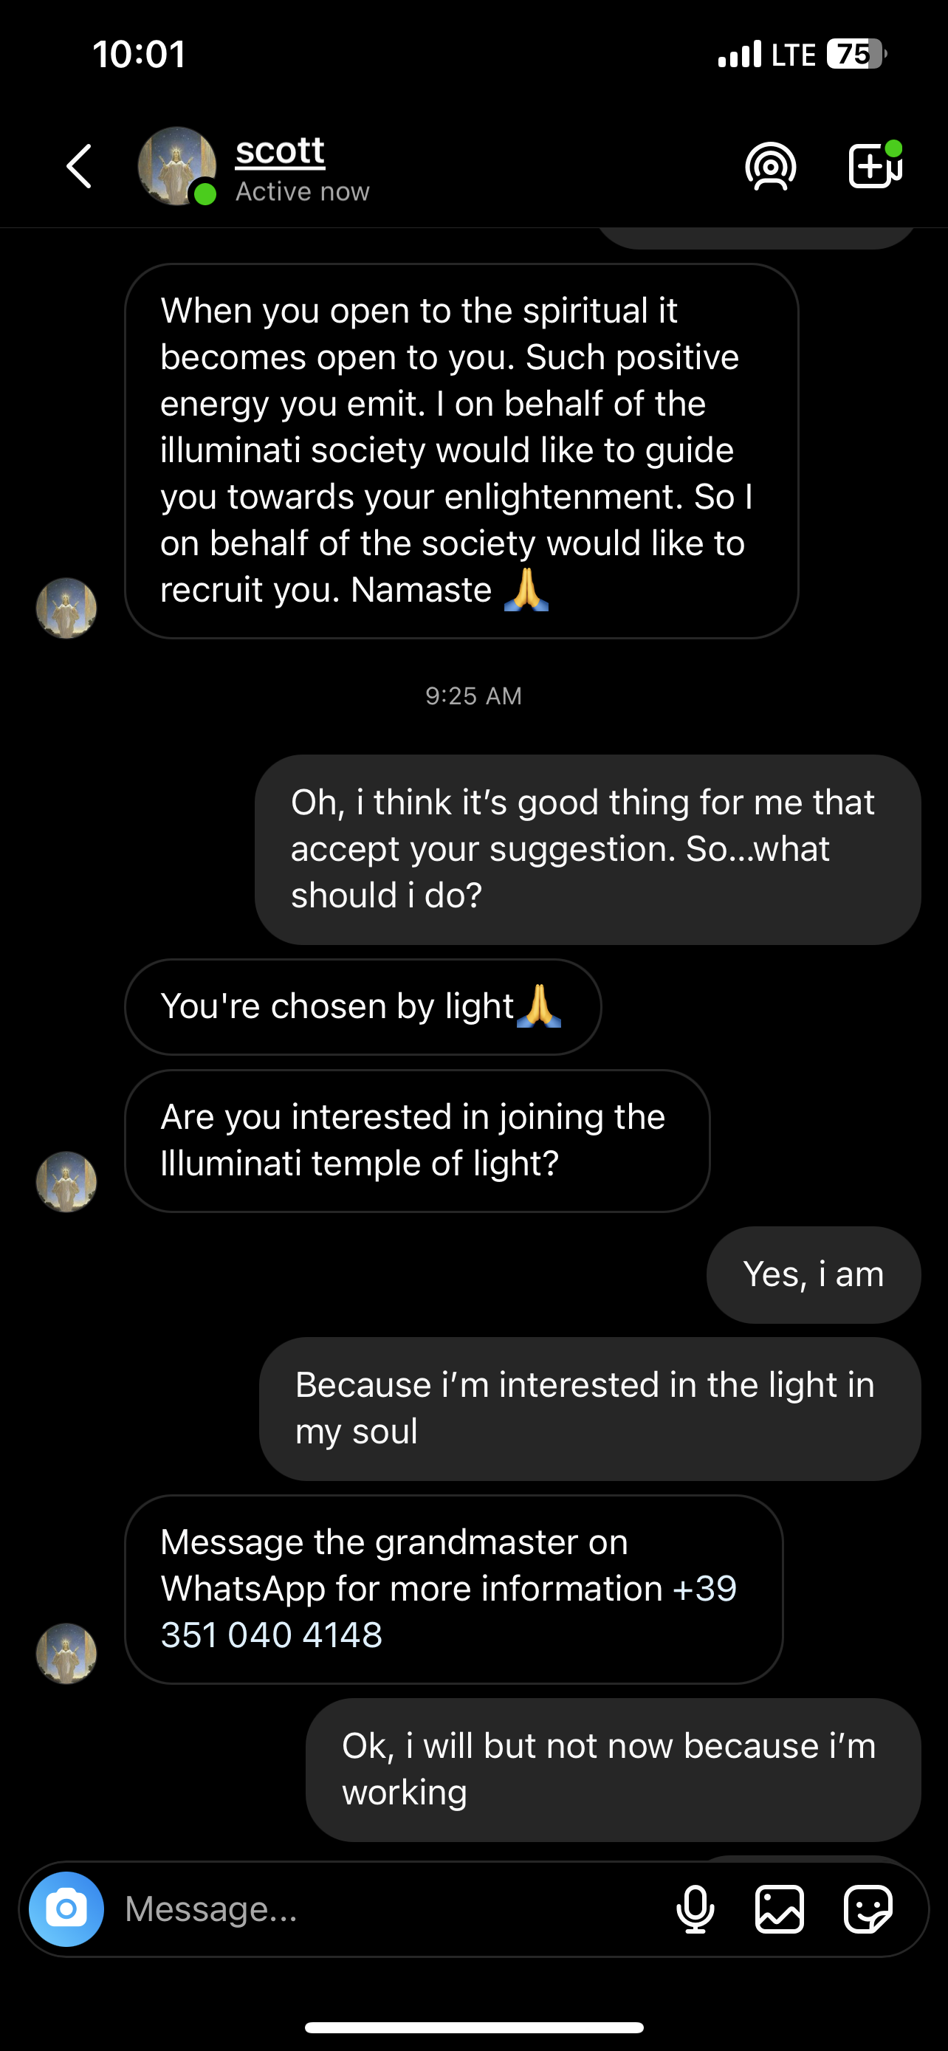Tap the microphone to record a voice message
Viewport: 948px width, 2051px height.
pos(695,1909)
